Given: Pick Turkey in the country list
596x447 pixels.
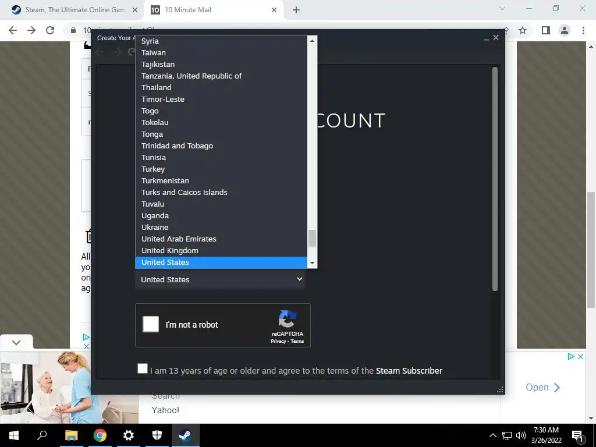Looking at the screenshot, I should [221, 169].
